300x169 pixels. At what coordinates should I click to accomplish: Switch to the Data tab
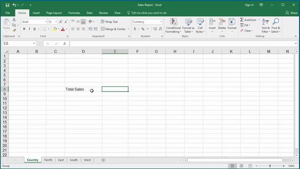point(90,13)
